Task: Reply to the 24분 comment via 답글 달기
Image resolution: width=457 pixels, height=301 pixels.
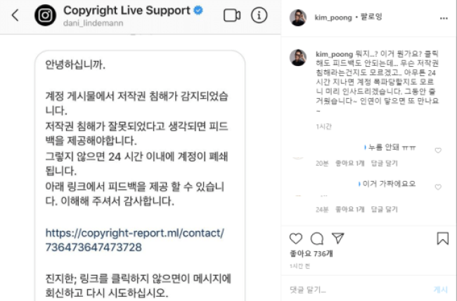Action: click(x=384, y=209)
